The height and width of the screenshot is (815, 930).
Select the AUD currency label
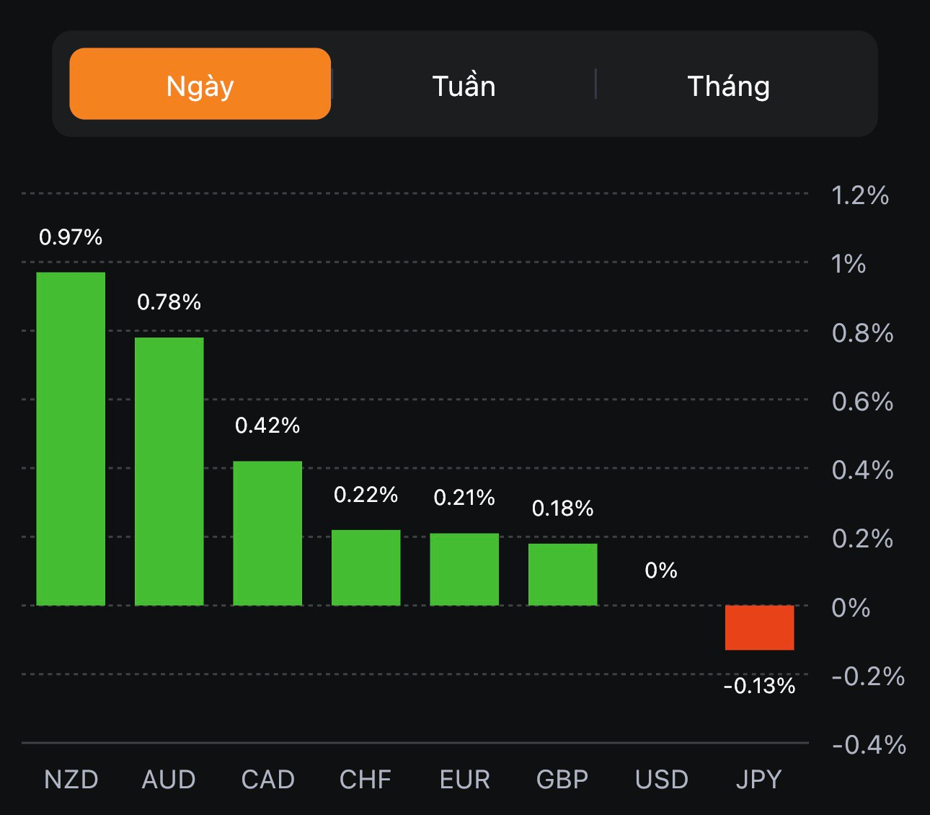(169, 780)
